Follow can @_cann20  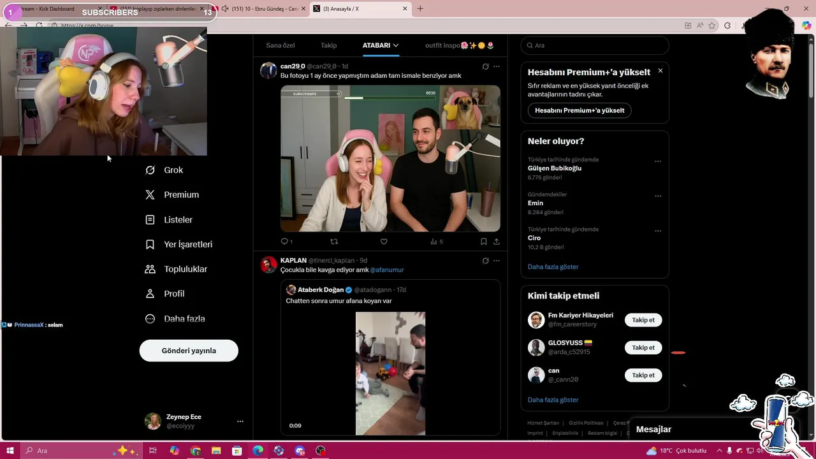[643, 375]
